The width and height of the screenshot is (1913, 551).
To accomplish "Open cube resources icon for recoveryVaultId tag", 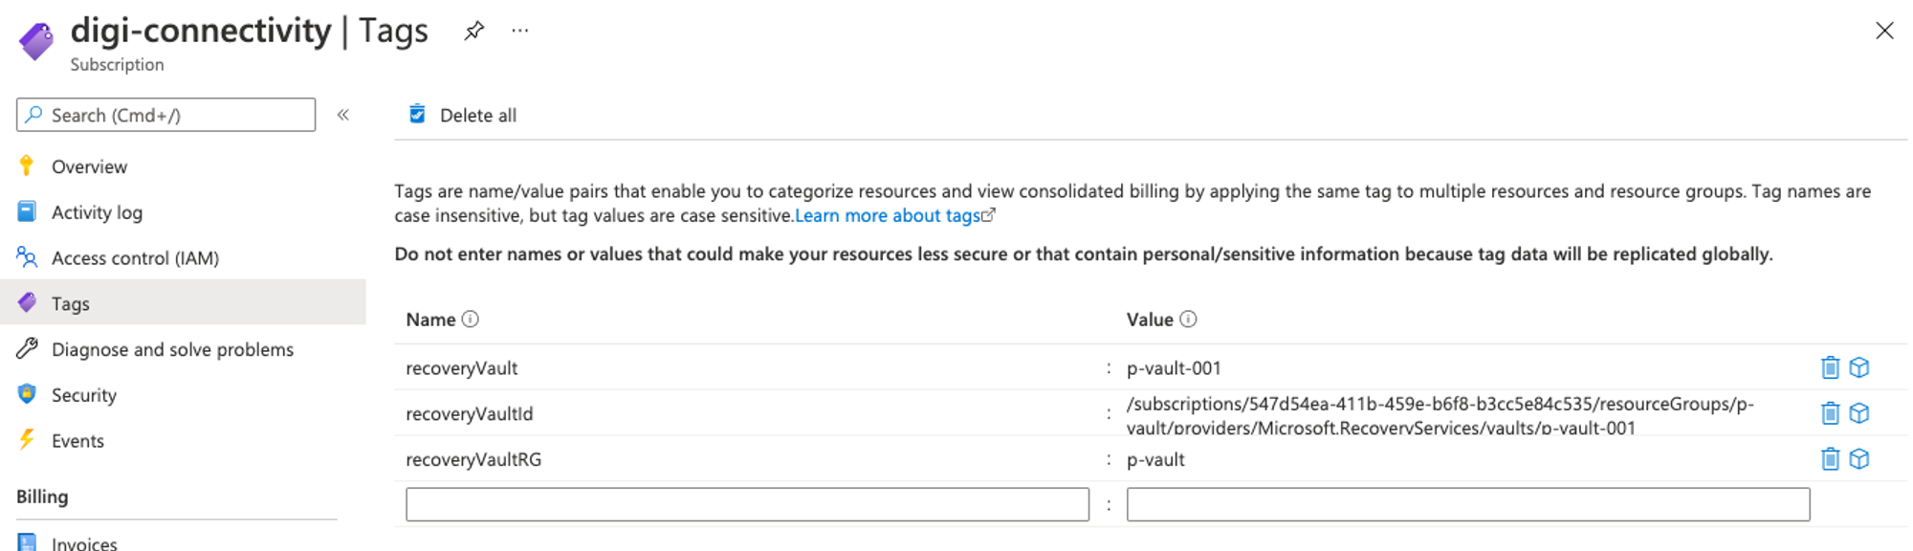I will (1859, 413).
